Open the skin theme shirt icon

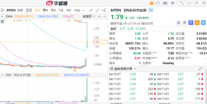pos(173,3)
